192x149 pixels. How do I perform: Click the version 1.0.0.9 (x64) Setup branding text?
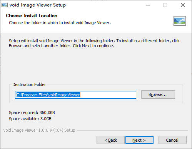click(x=39, y=130)
